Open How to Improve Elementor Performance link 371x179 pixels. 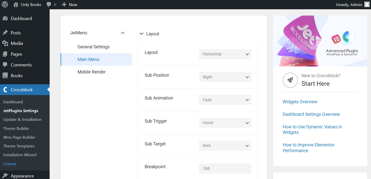(309, 148)
